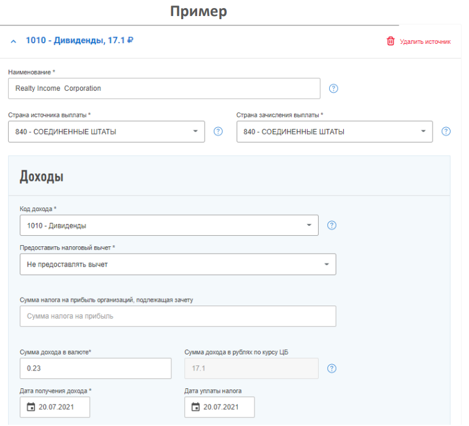The image size is (469, 426).
Task: Click the Дата уплаты налога date field
Action: click(x=219, y=407)
